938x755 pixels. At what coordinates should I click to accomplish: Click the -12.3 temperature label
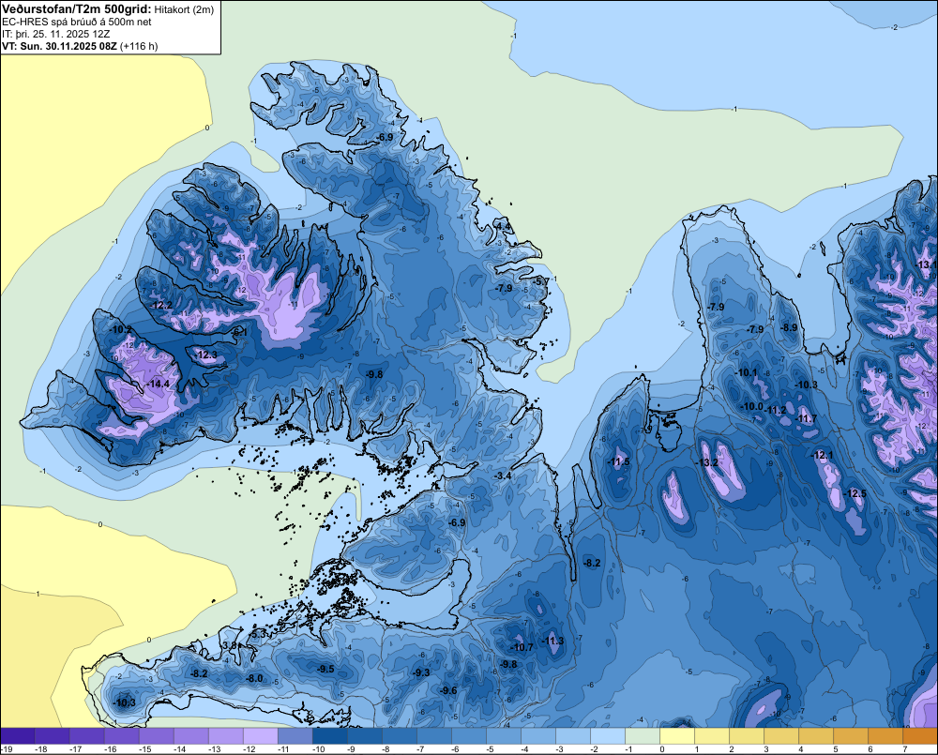click(205, 355)
